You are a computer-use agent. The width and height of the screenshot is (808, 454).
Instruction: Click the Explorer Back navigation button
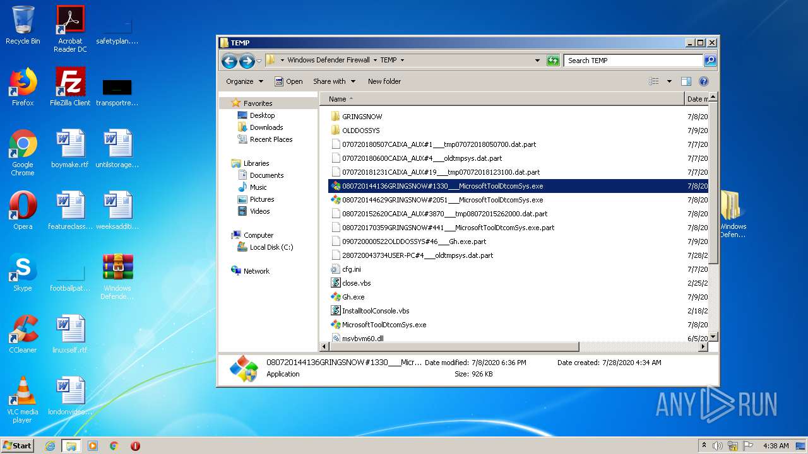pyautogui.click(x=229, y=61)
